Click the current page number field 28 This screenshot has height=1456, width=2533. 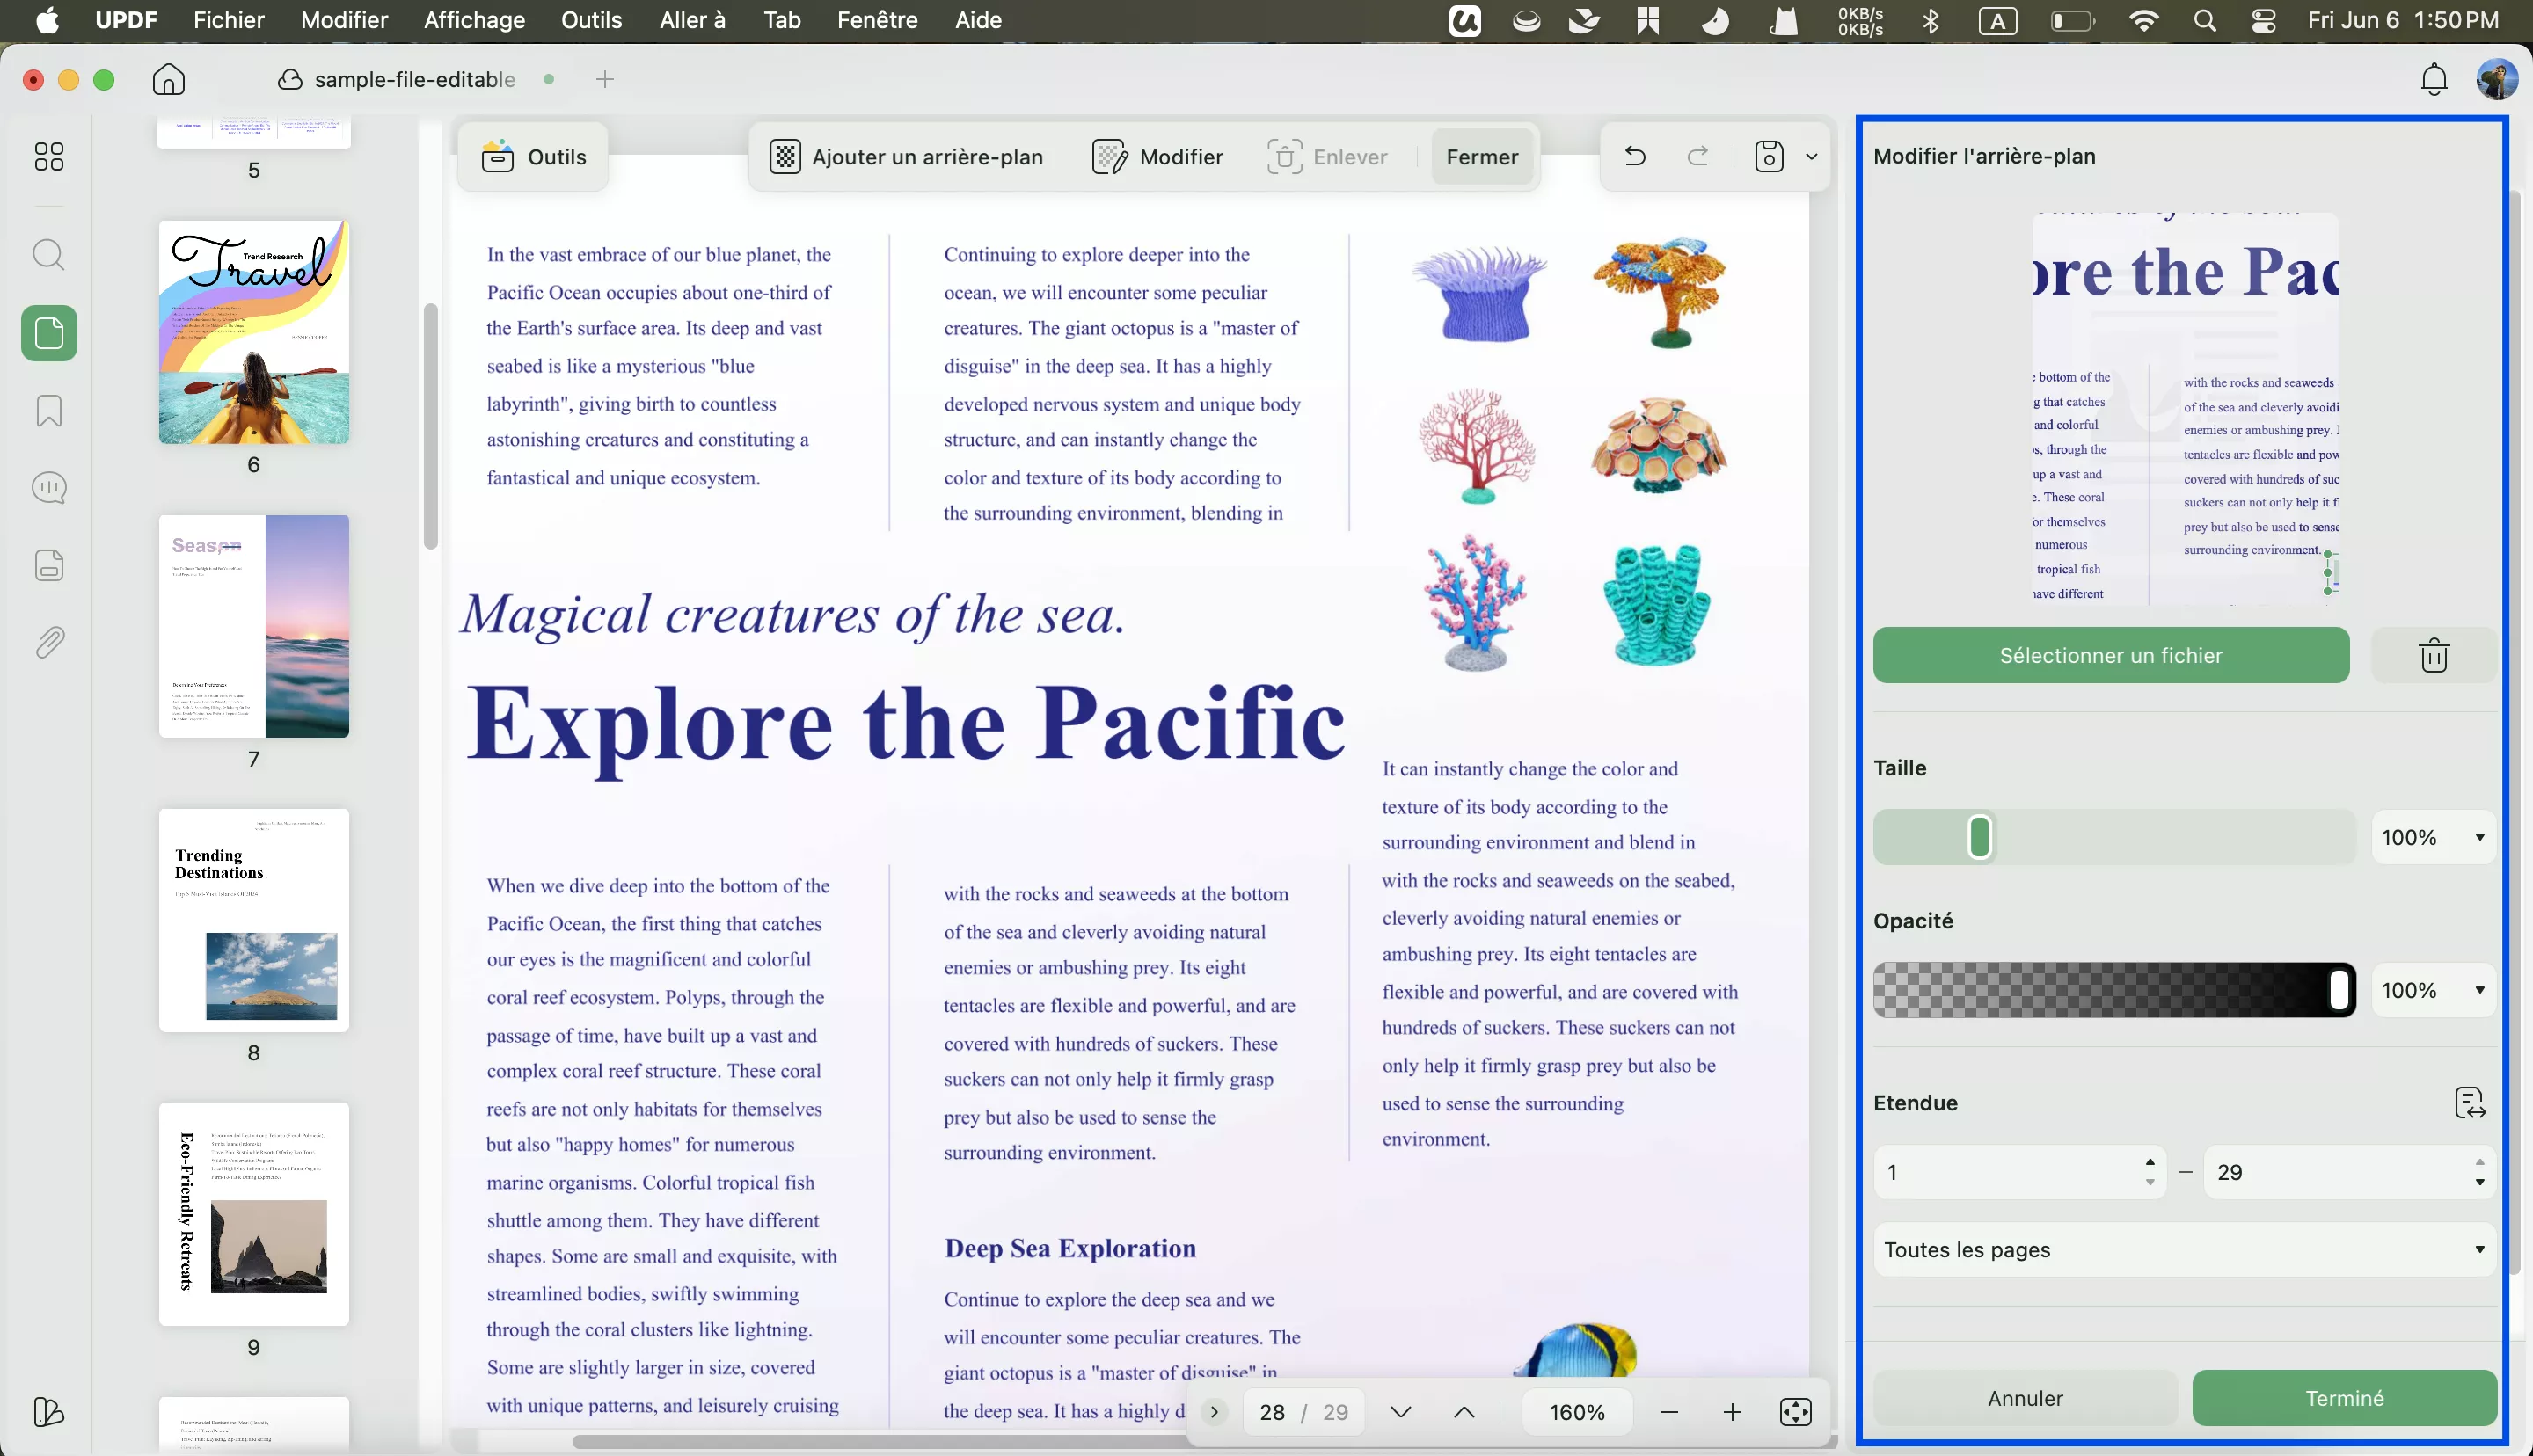pyautogui.click(x=1272, y=1412)
